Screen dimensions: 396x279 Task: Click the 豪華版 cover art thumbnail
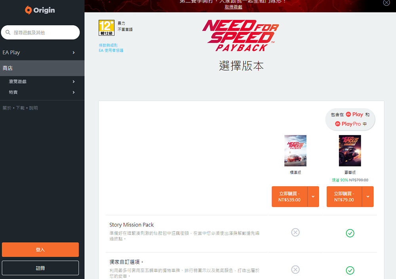(350, 151)
